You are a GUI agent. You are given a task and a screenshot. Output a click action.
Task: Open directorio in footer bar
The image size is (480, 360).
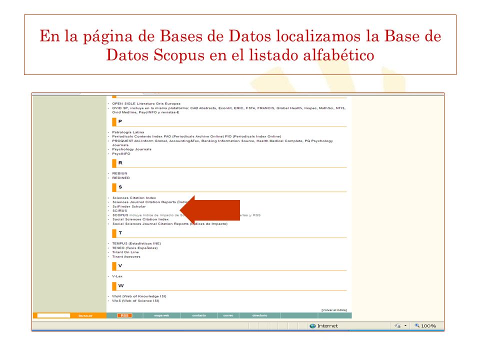click(x=259, y=315)
